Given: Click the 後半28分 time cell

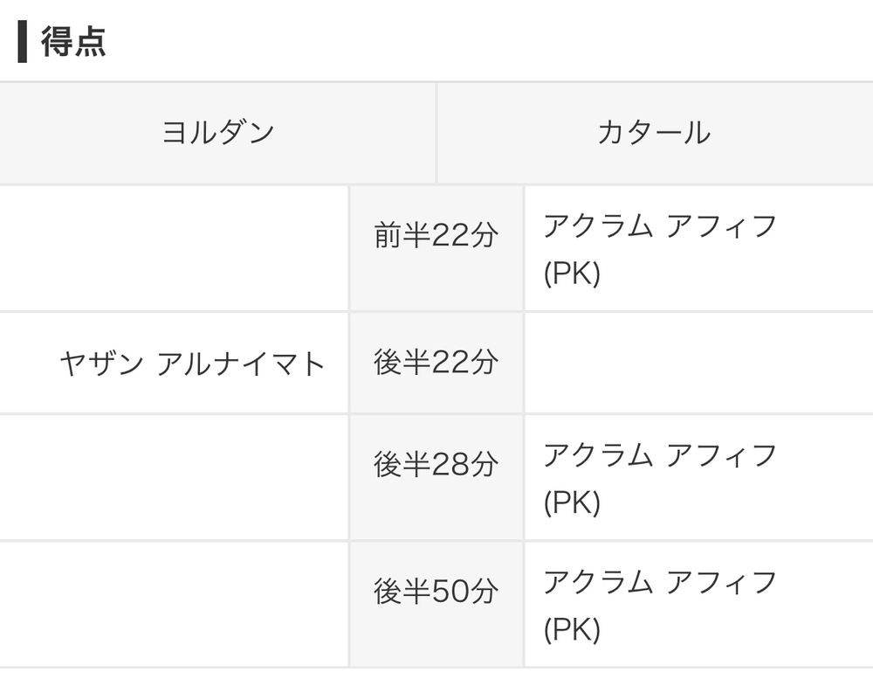Looking at the screenshot, I should (x=436, y=477).
